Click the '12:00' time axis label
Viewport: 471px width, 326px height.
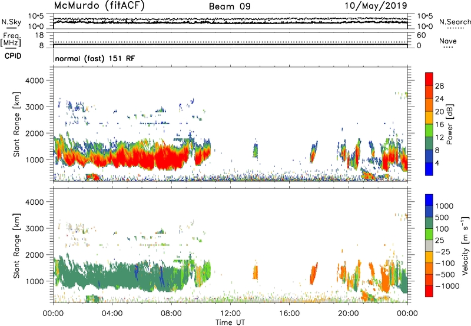click(x=230, y=314)
